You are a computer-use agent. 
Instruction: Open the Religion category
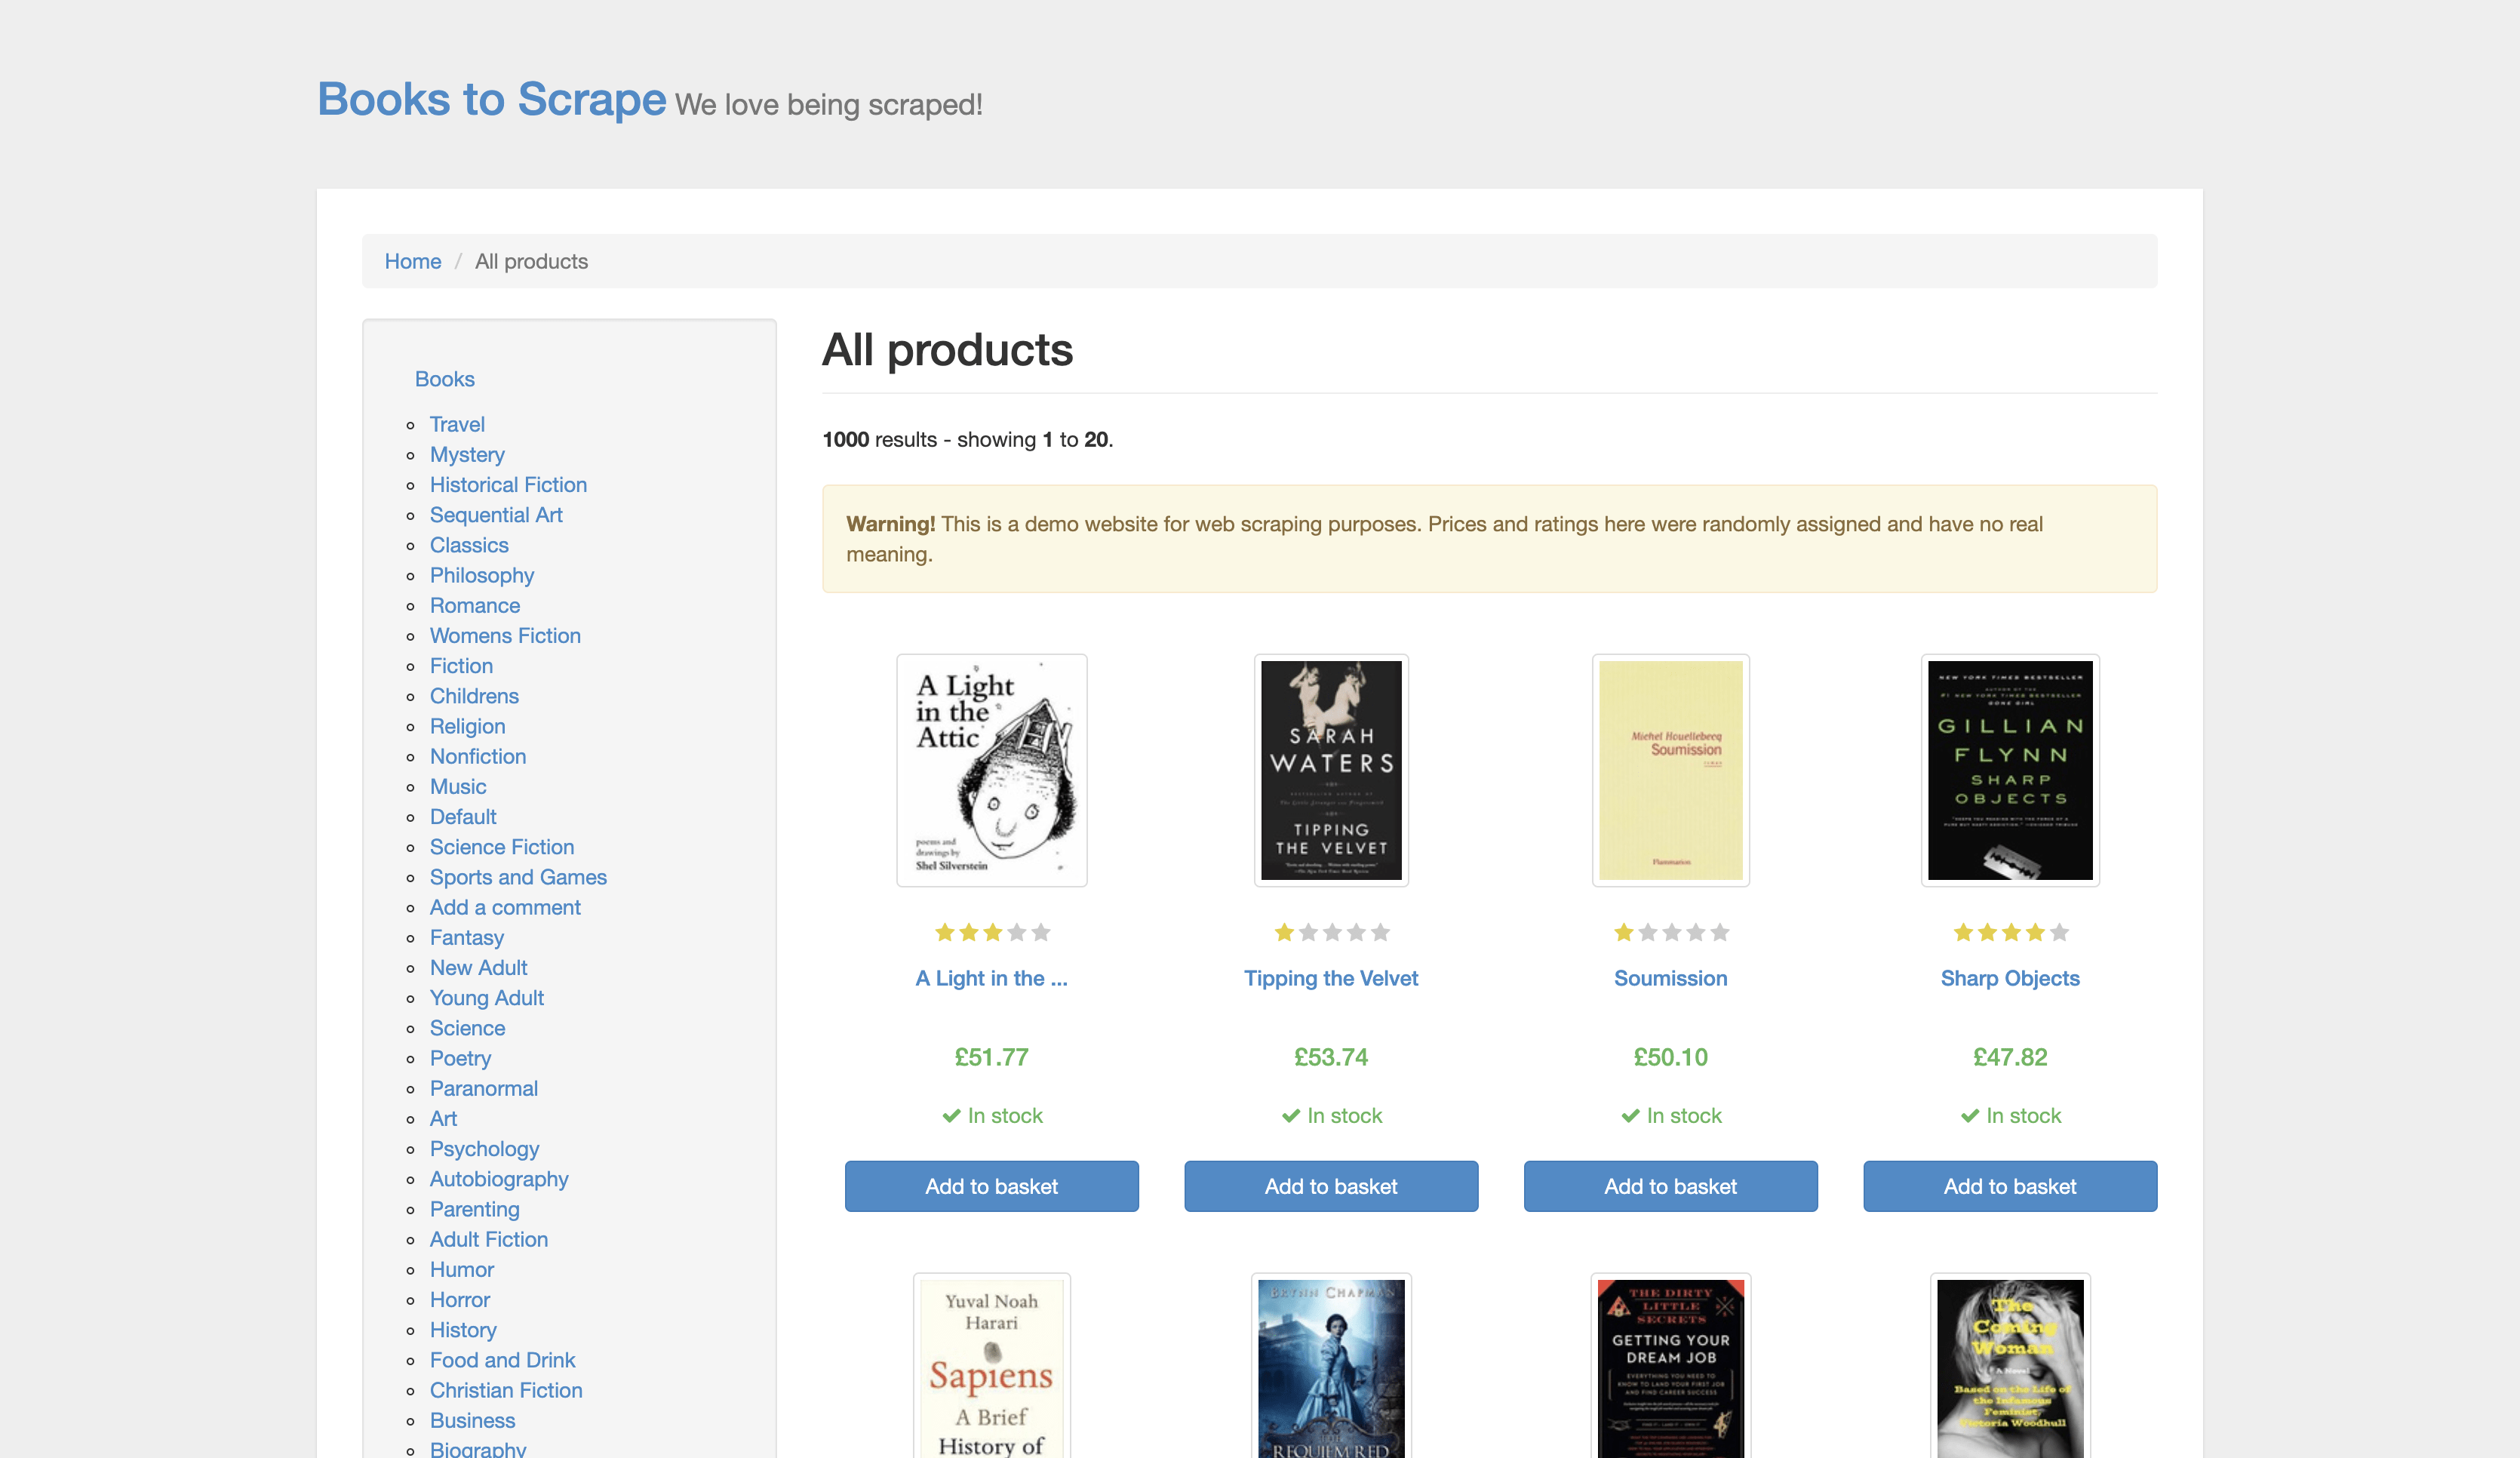pos(467,726)
